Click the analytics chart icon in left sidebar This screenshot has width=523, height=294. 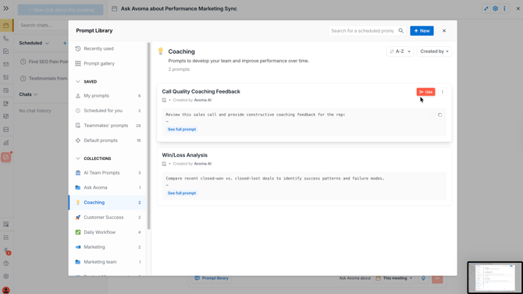coord(6,143)
